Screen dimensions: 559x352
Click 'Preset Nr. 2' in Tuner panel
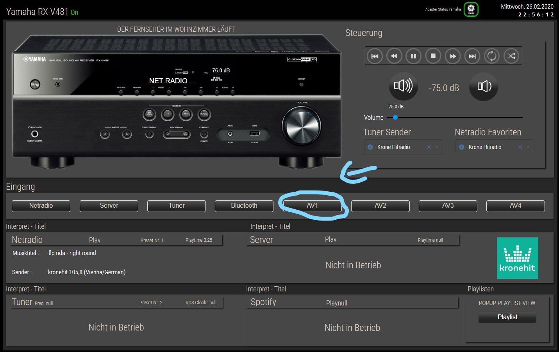[151, 303]
